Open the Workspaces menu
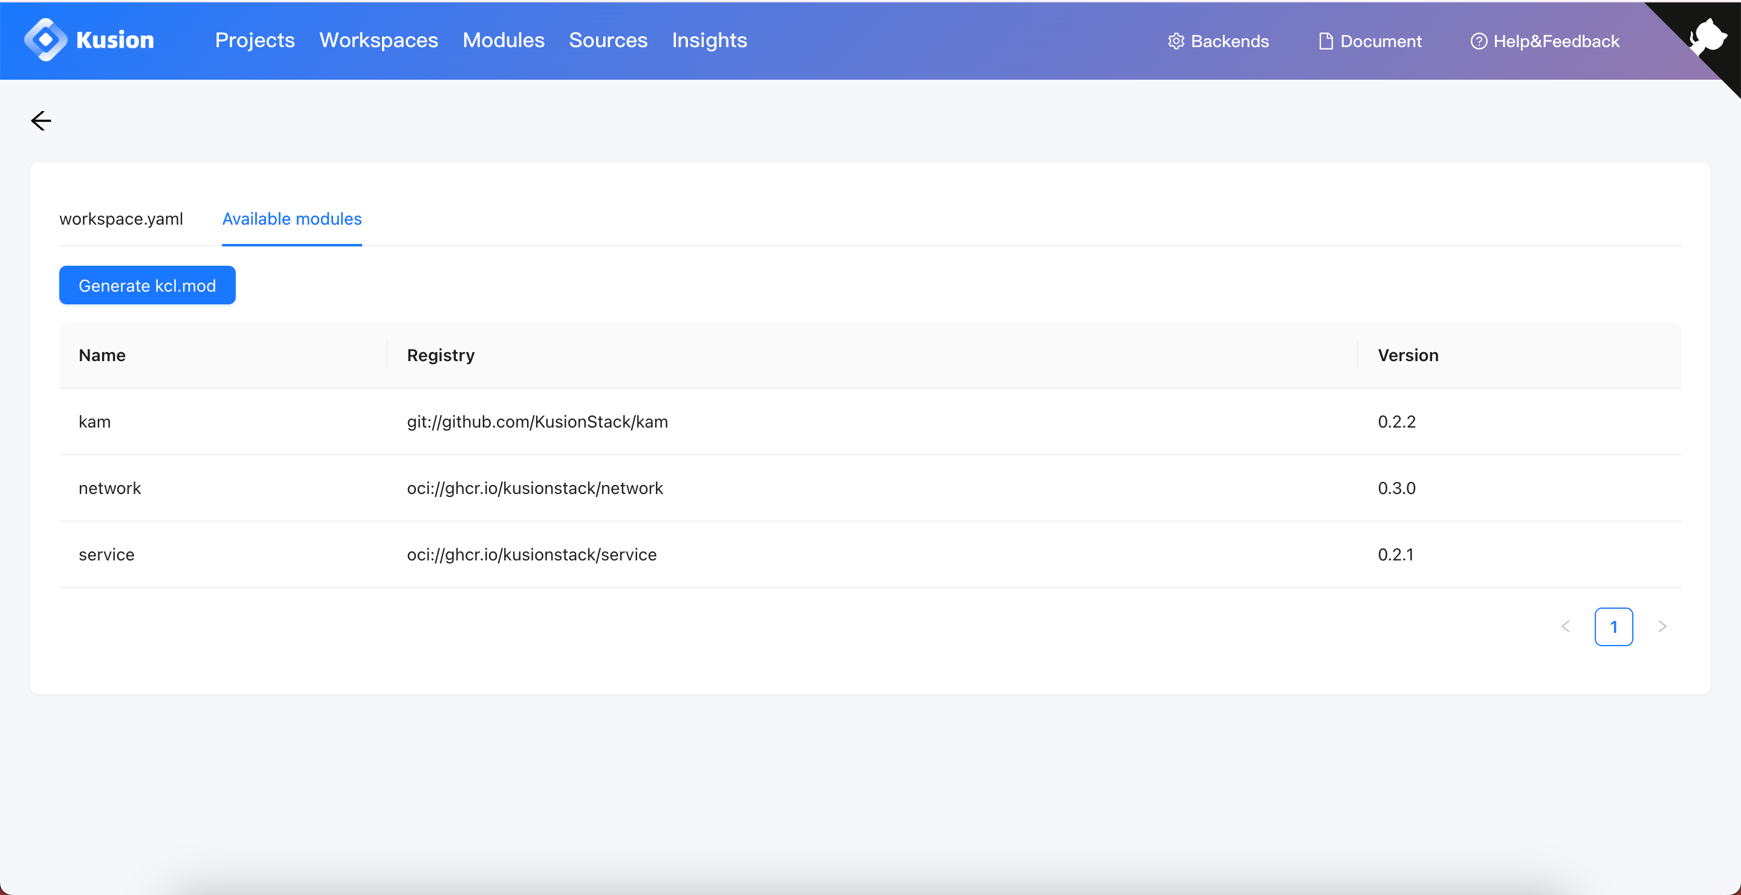 tap(378, 40)
